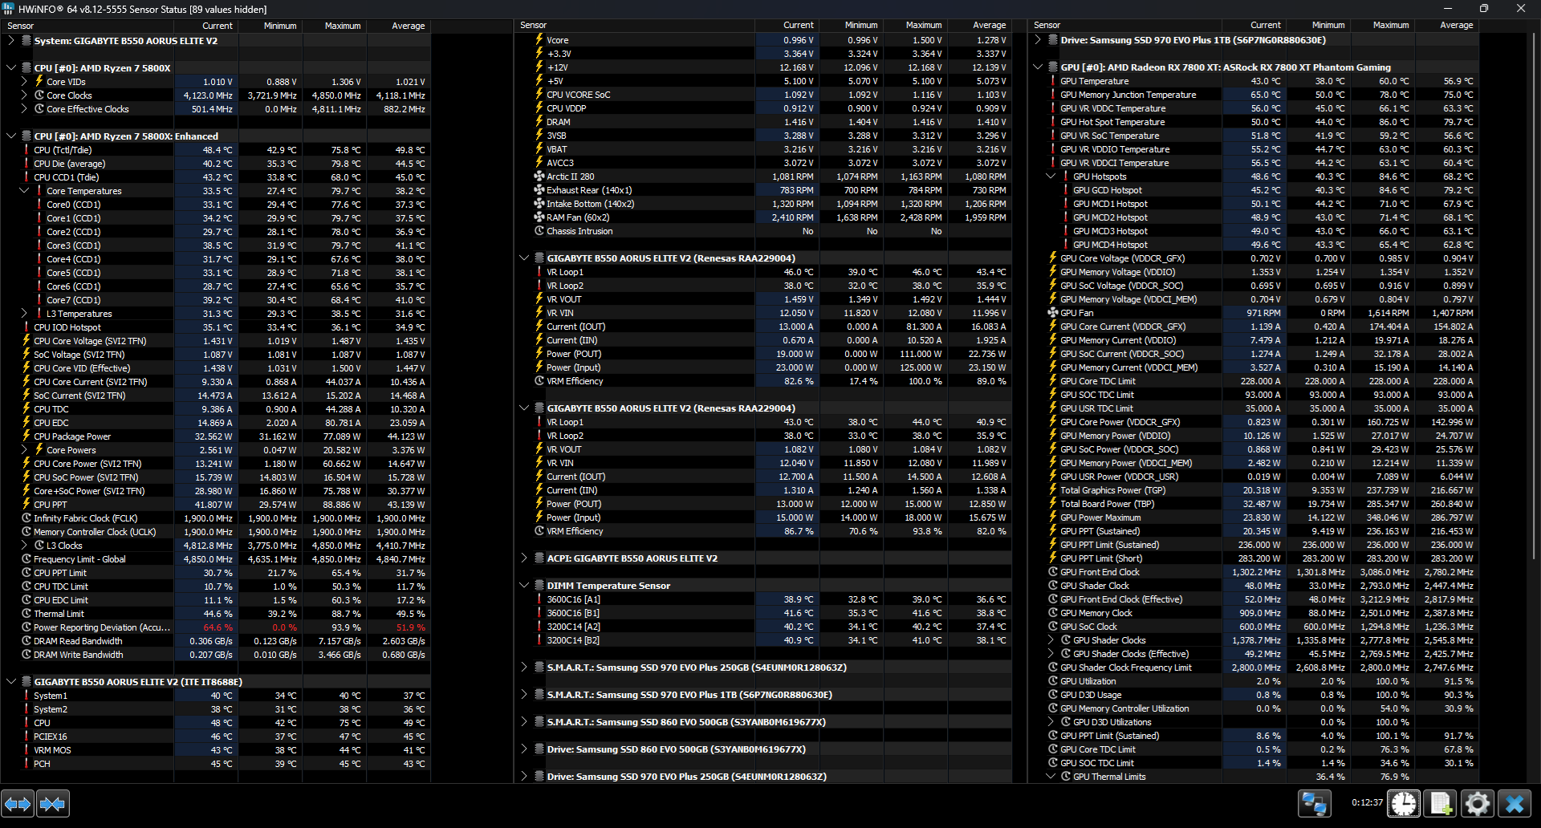This screenshot has height=828, width=1541.
Task: Expand the Core Effective Clocks row
Action: coord(24,109)
